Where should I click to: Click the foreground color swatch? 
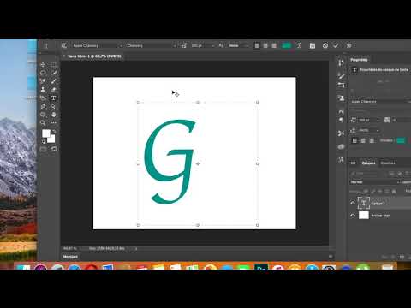[x=45, y=133]
